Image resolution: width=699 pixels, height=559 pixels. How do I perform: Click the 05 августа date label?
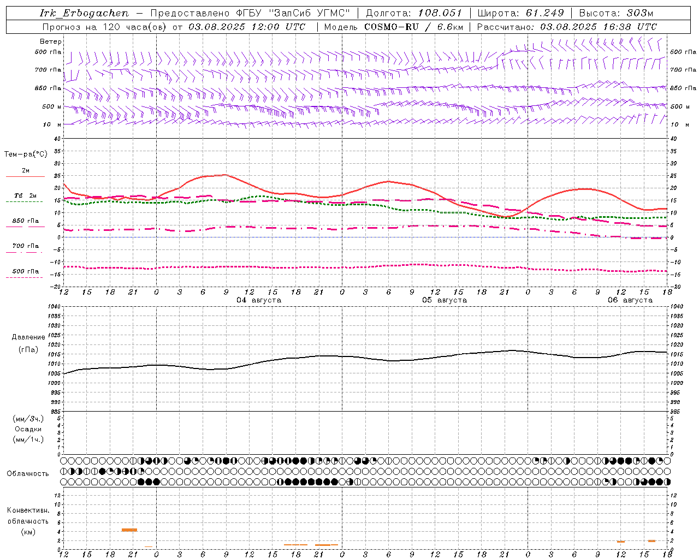point(445,300)
